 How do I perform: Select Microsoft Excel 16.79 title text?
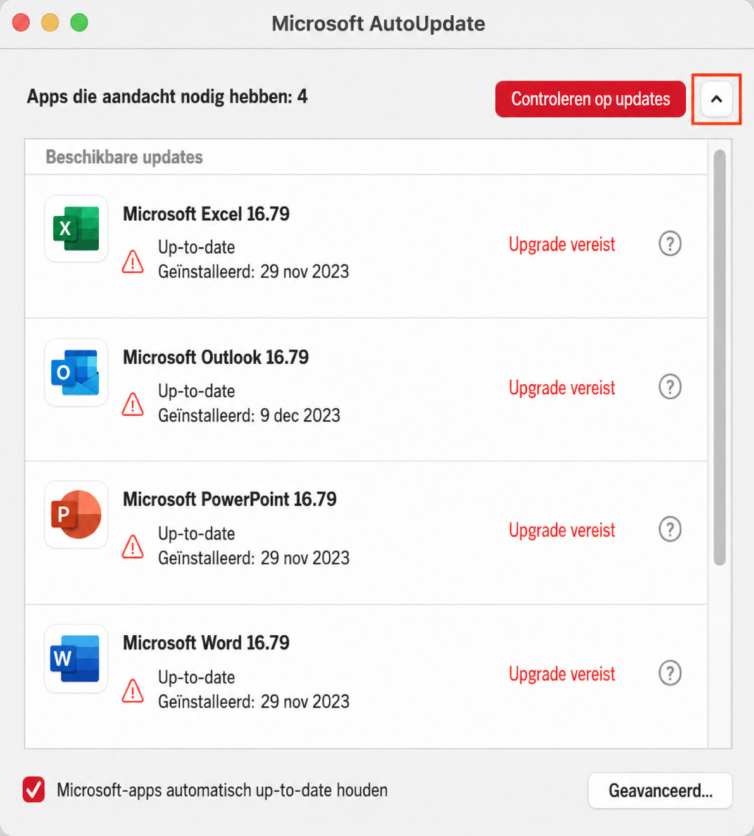tap(206, 214)
